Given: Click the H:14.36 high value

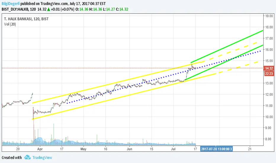Looking at the screenshot, I should (x=96, y=9).
